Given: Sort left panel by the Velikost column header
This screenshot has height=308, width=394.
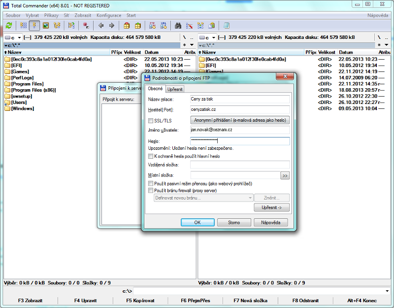Looking at the screenshot, I should [132, 52].
